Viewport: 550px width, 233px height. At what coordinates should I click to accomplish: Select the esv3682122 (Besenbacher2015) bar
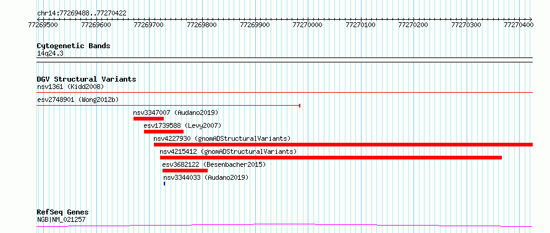tap(185, 171)
